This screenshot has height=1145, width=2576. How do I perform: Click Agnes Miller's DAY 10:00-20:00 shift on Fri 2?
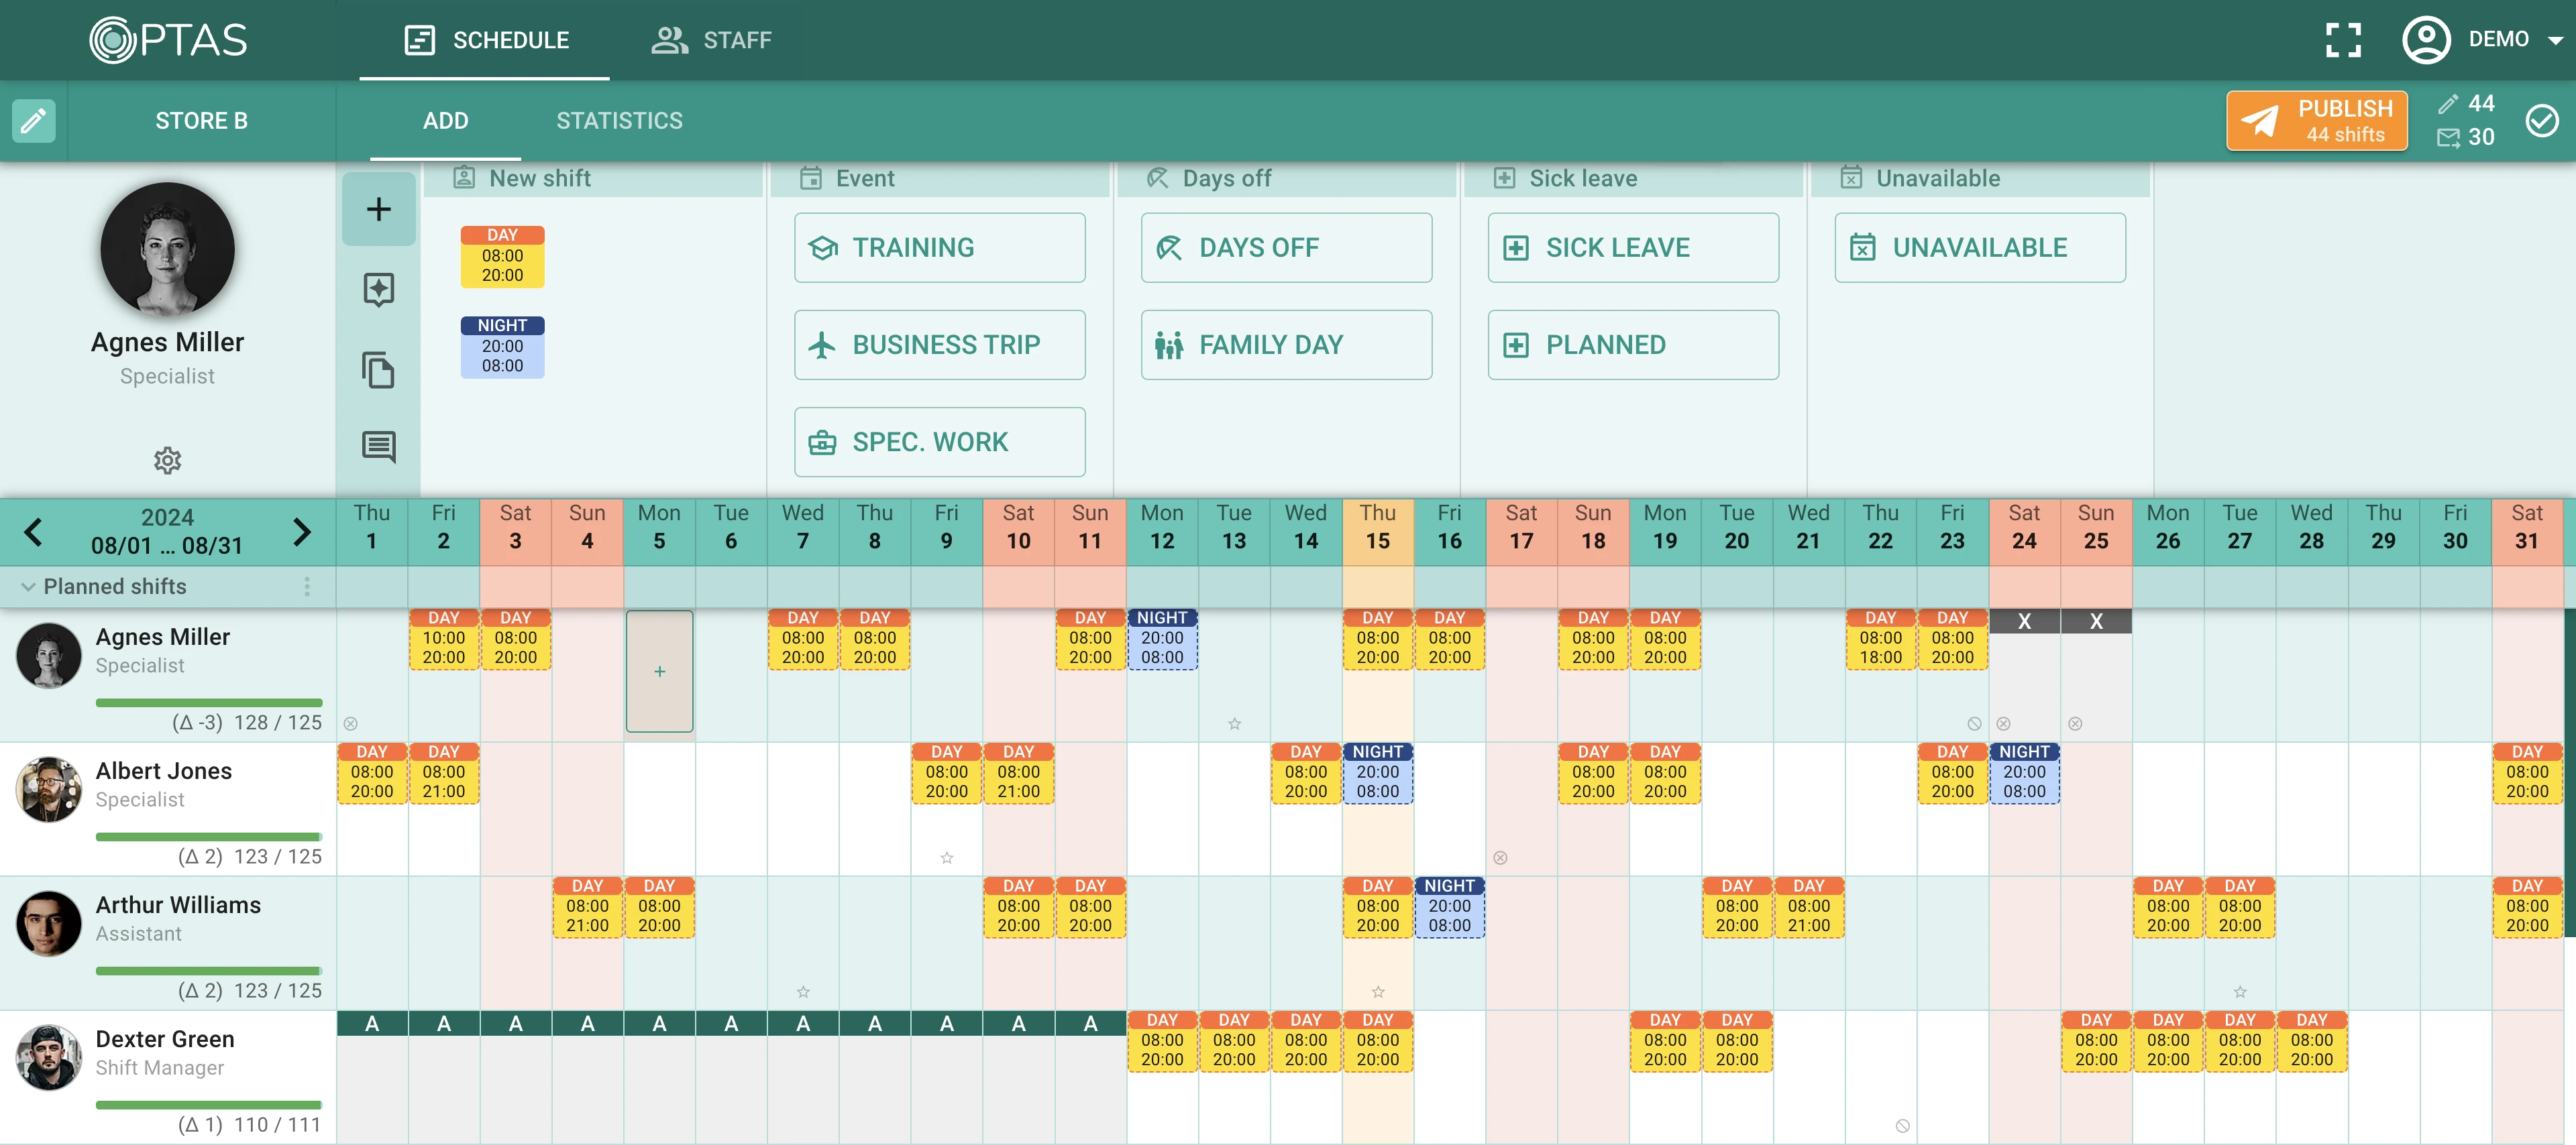pyautogui.click(x=443, y=640)
